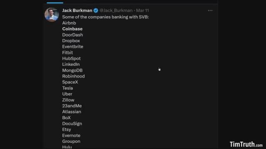The height and width of the screenshot is (149, 266).
Task: Click the Zillow entry in the tweet
Action: tap(68, 100)
